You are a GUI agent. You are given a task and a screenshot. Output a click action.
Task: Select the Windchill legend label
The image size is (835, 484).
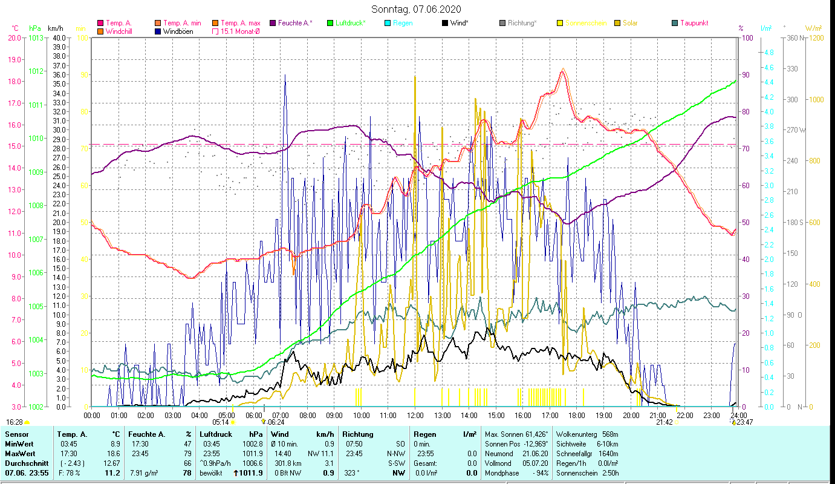(119, 31)
